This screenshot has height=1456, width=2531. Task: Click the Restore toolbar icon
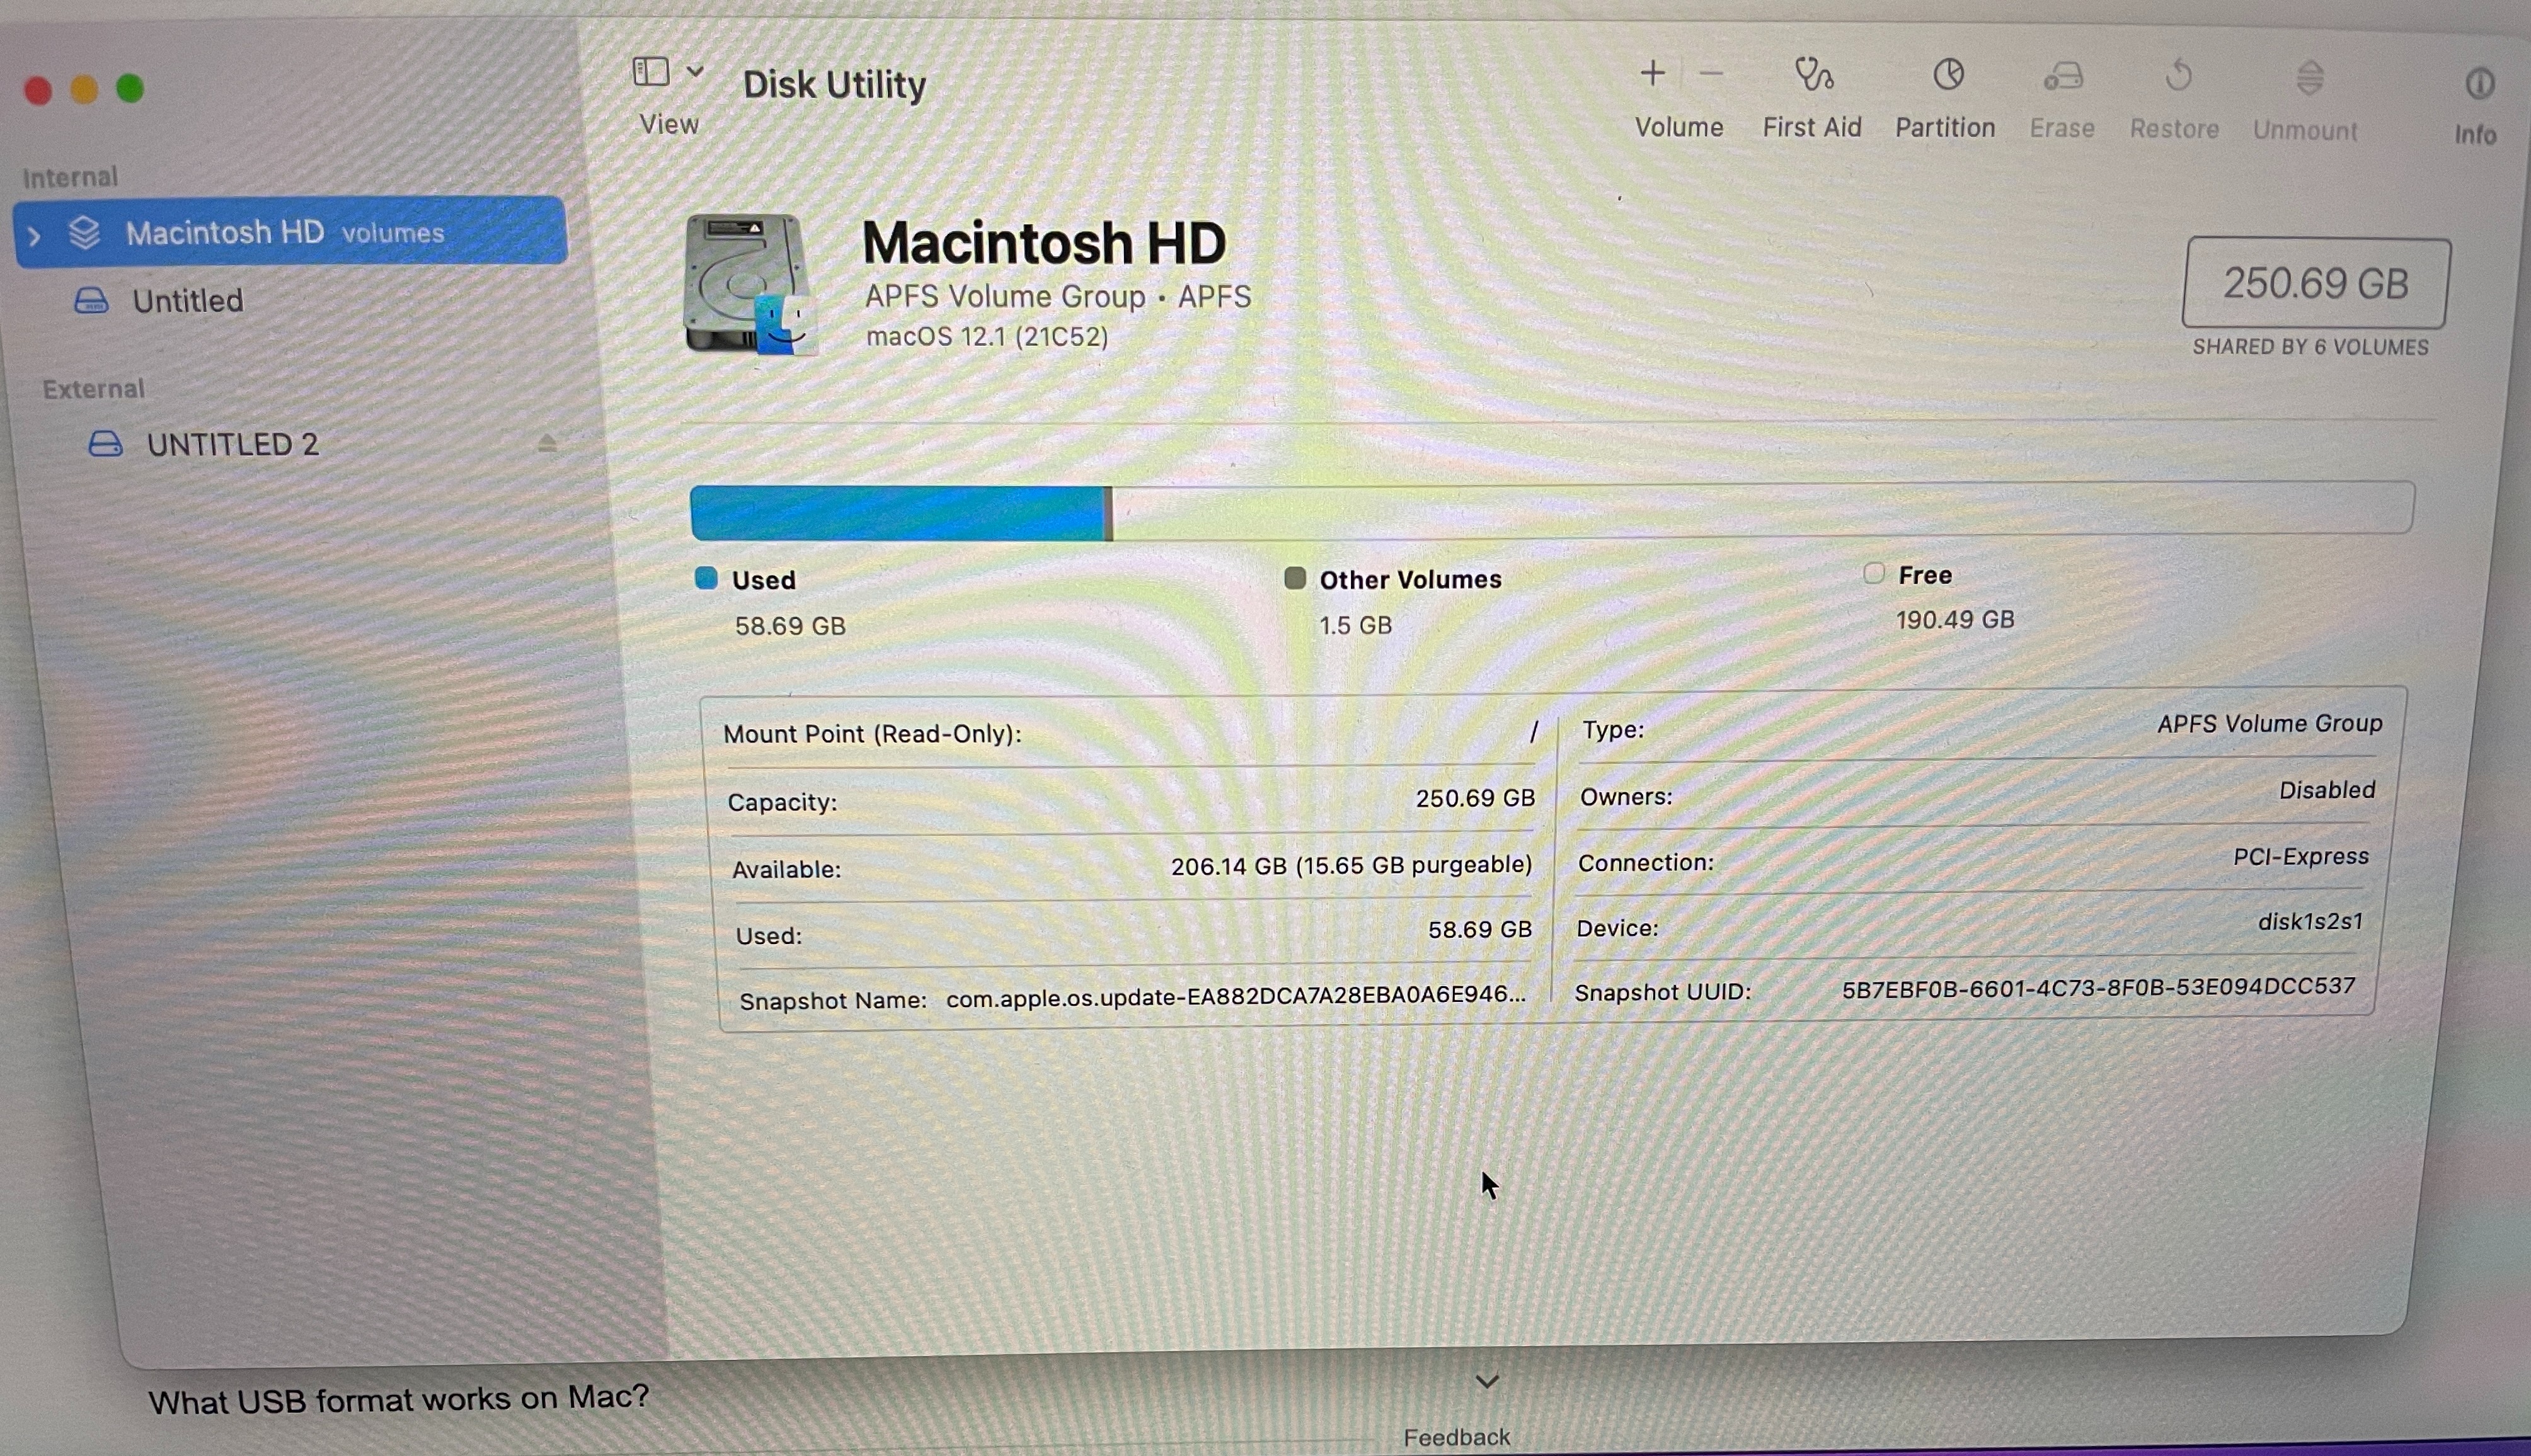coord(2177,78)
